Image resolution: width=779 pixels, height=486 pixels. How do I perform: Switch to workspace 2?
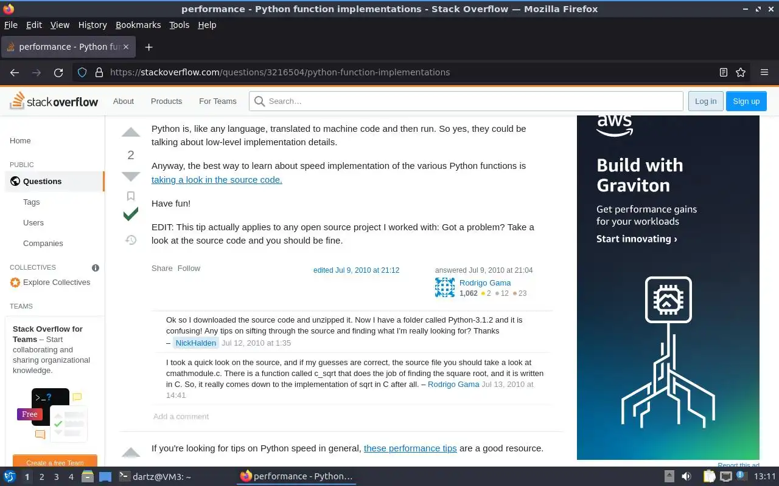coord(42,477)
